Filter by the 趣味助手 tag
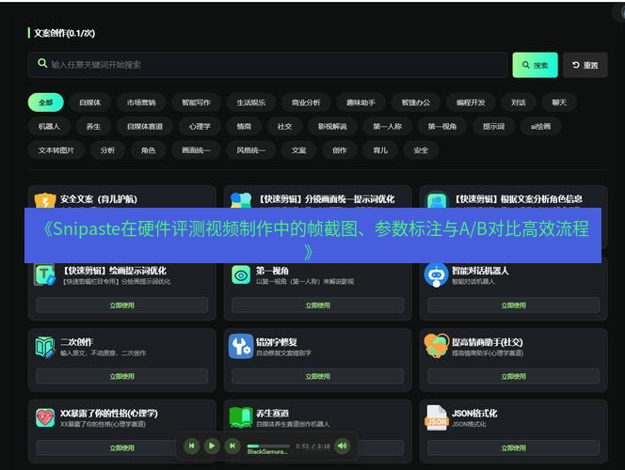Screen dimensions: 625x470 [x=361, y=102]
